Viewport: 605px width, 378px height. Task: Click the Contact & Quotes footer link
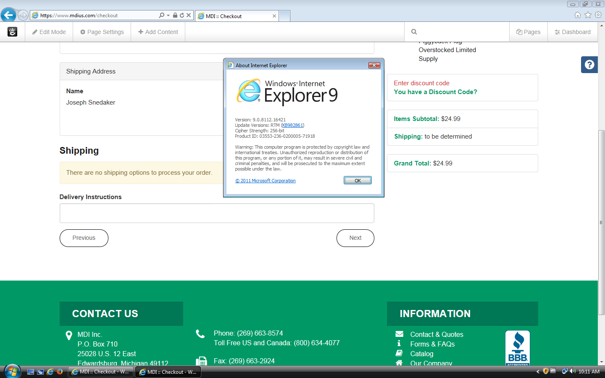[x=437, y=334]
